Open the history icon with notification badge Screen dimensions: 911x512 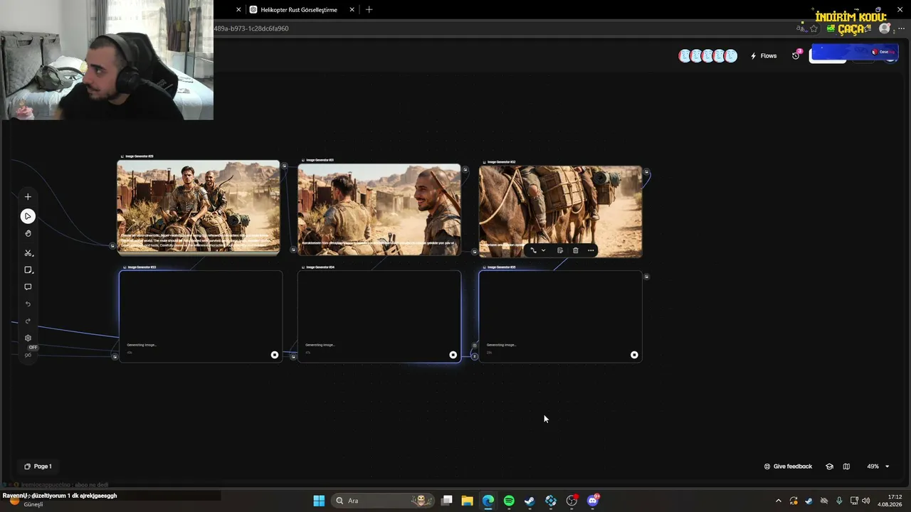(796, 55)
